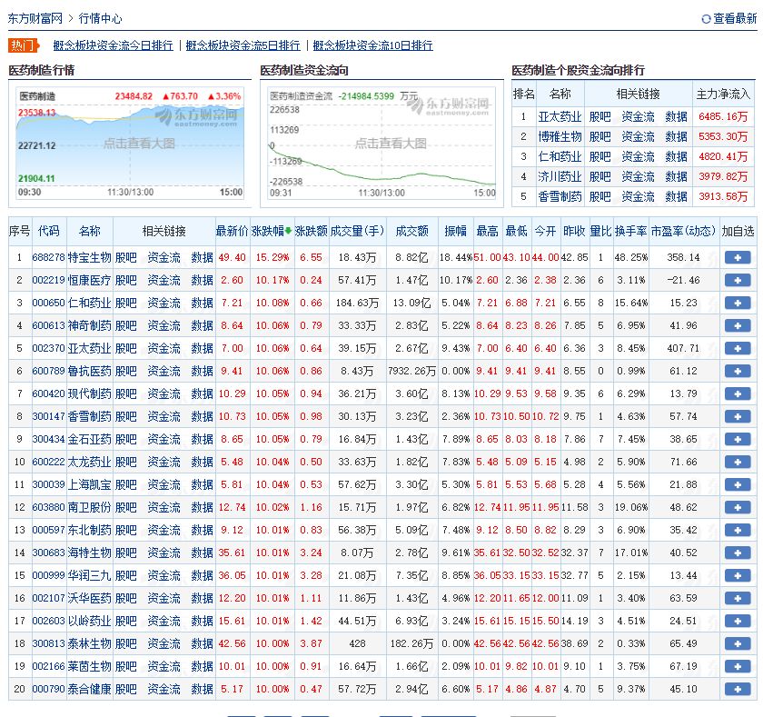Screen dimensions: 763x717
Task: Open the 医药制造资金流 chart thumbnail
Action: coord(381,144)
